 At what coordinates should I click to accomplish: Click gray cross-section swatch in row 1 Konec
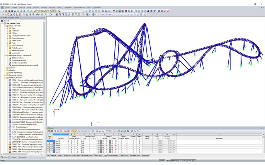(110, 141)
